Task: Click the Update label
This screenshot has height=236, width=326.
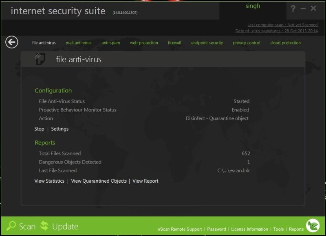Action: (65, 227)
